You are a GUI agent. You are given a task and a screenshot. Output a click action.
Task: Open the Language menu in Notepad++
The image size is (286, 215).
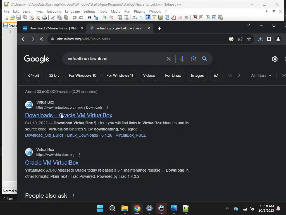(x=72, y=11)
